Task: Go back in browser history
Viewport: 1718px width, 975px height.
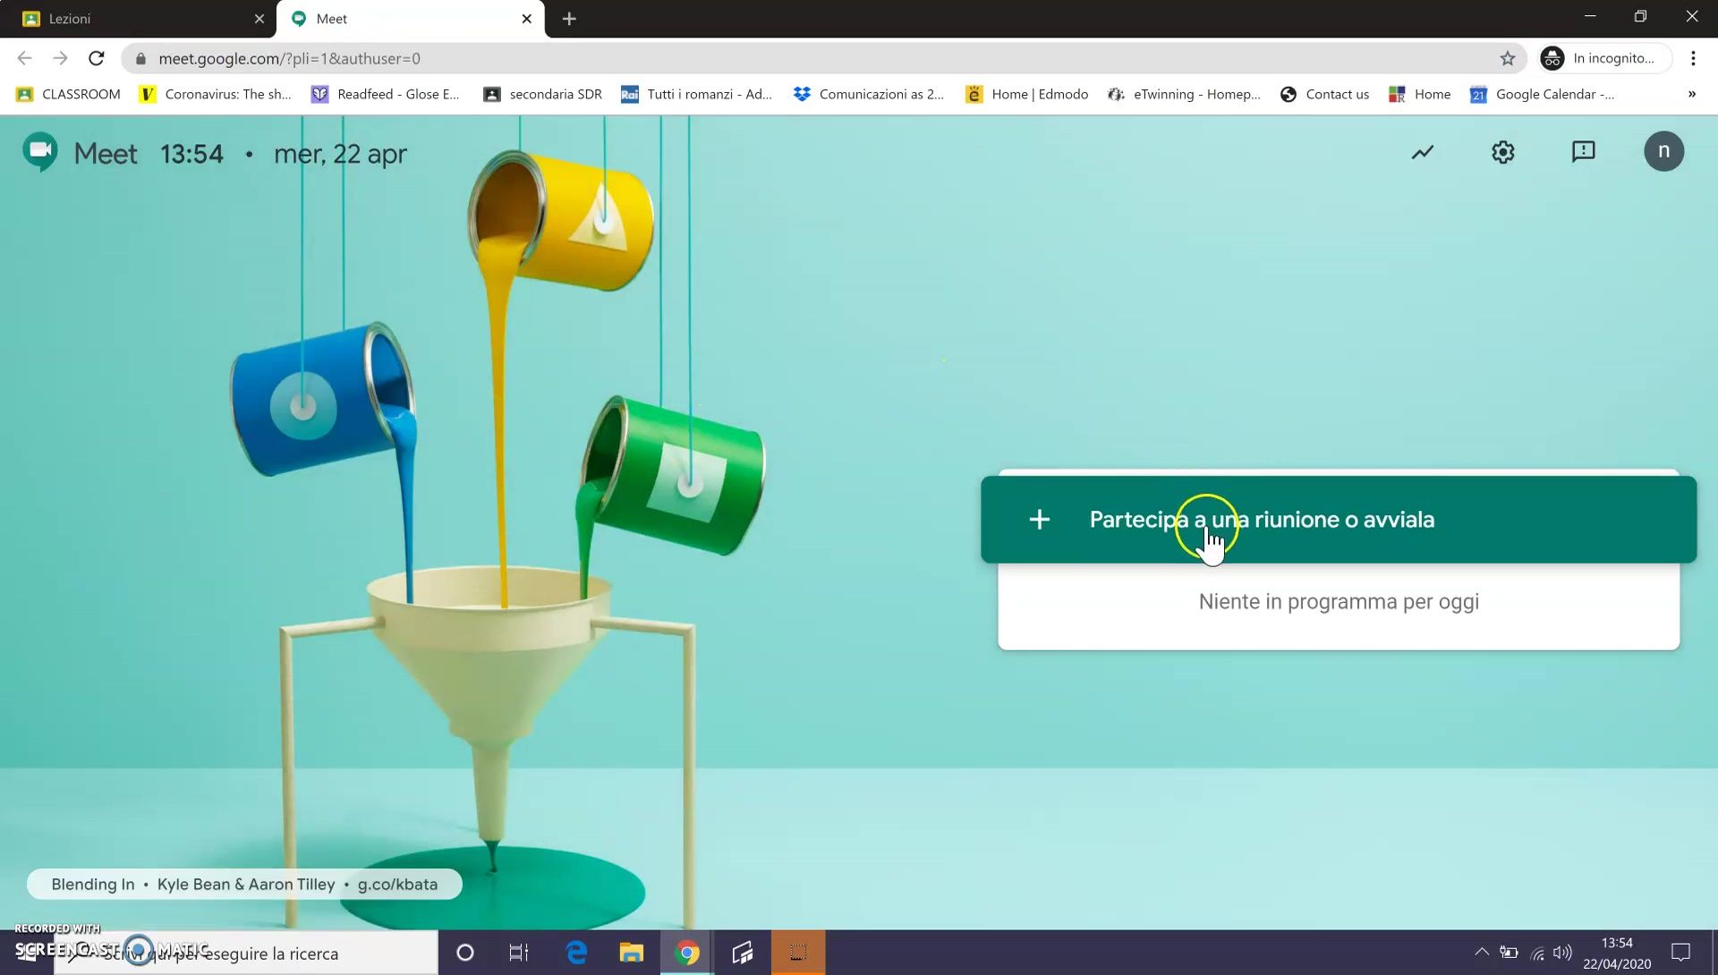Action: (x=25, y=58)
